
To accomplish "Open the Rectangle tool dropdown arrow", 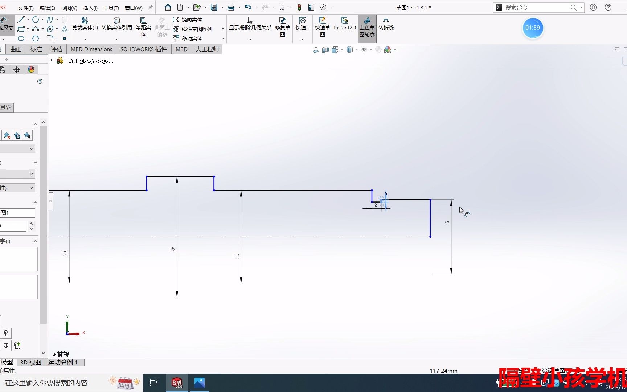I will coord(28,29).
